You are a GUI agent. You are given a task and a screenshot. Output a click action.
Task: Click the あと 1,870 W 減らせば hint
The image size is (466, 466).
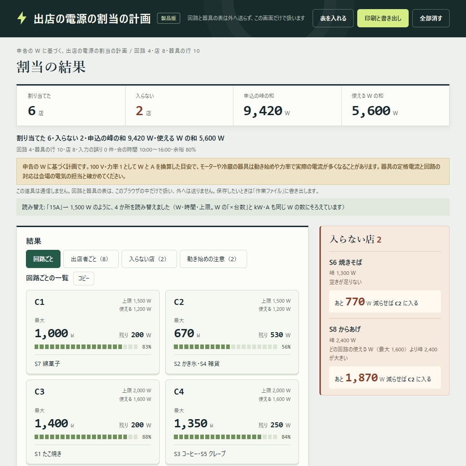coord(385,378)
